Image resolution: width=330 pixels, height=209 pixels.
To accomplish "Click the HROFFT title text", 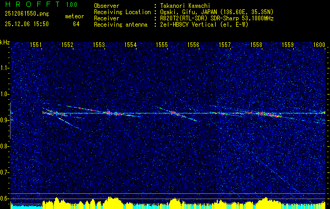I will 33,4.
